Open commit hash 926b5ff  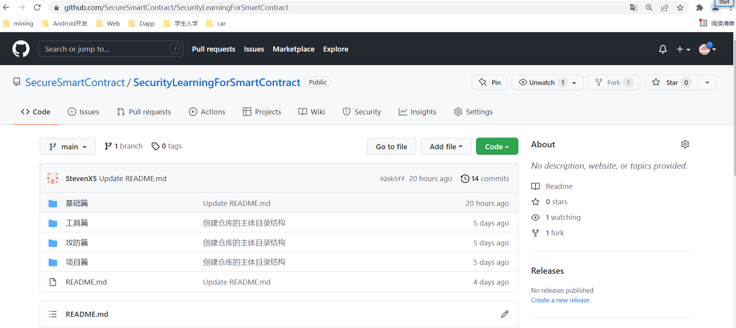pyautogui.click(x=392, y=179)
